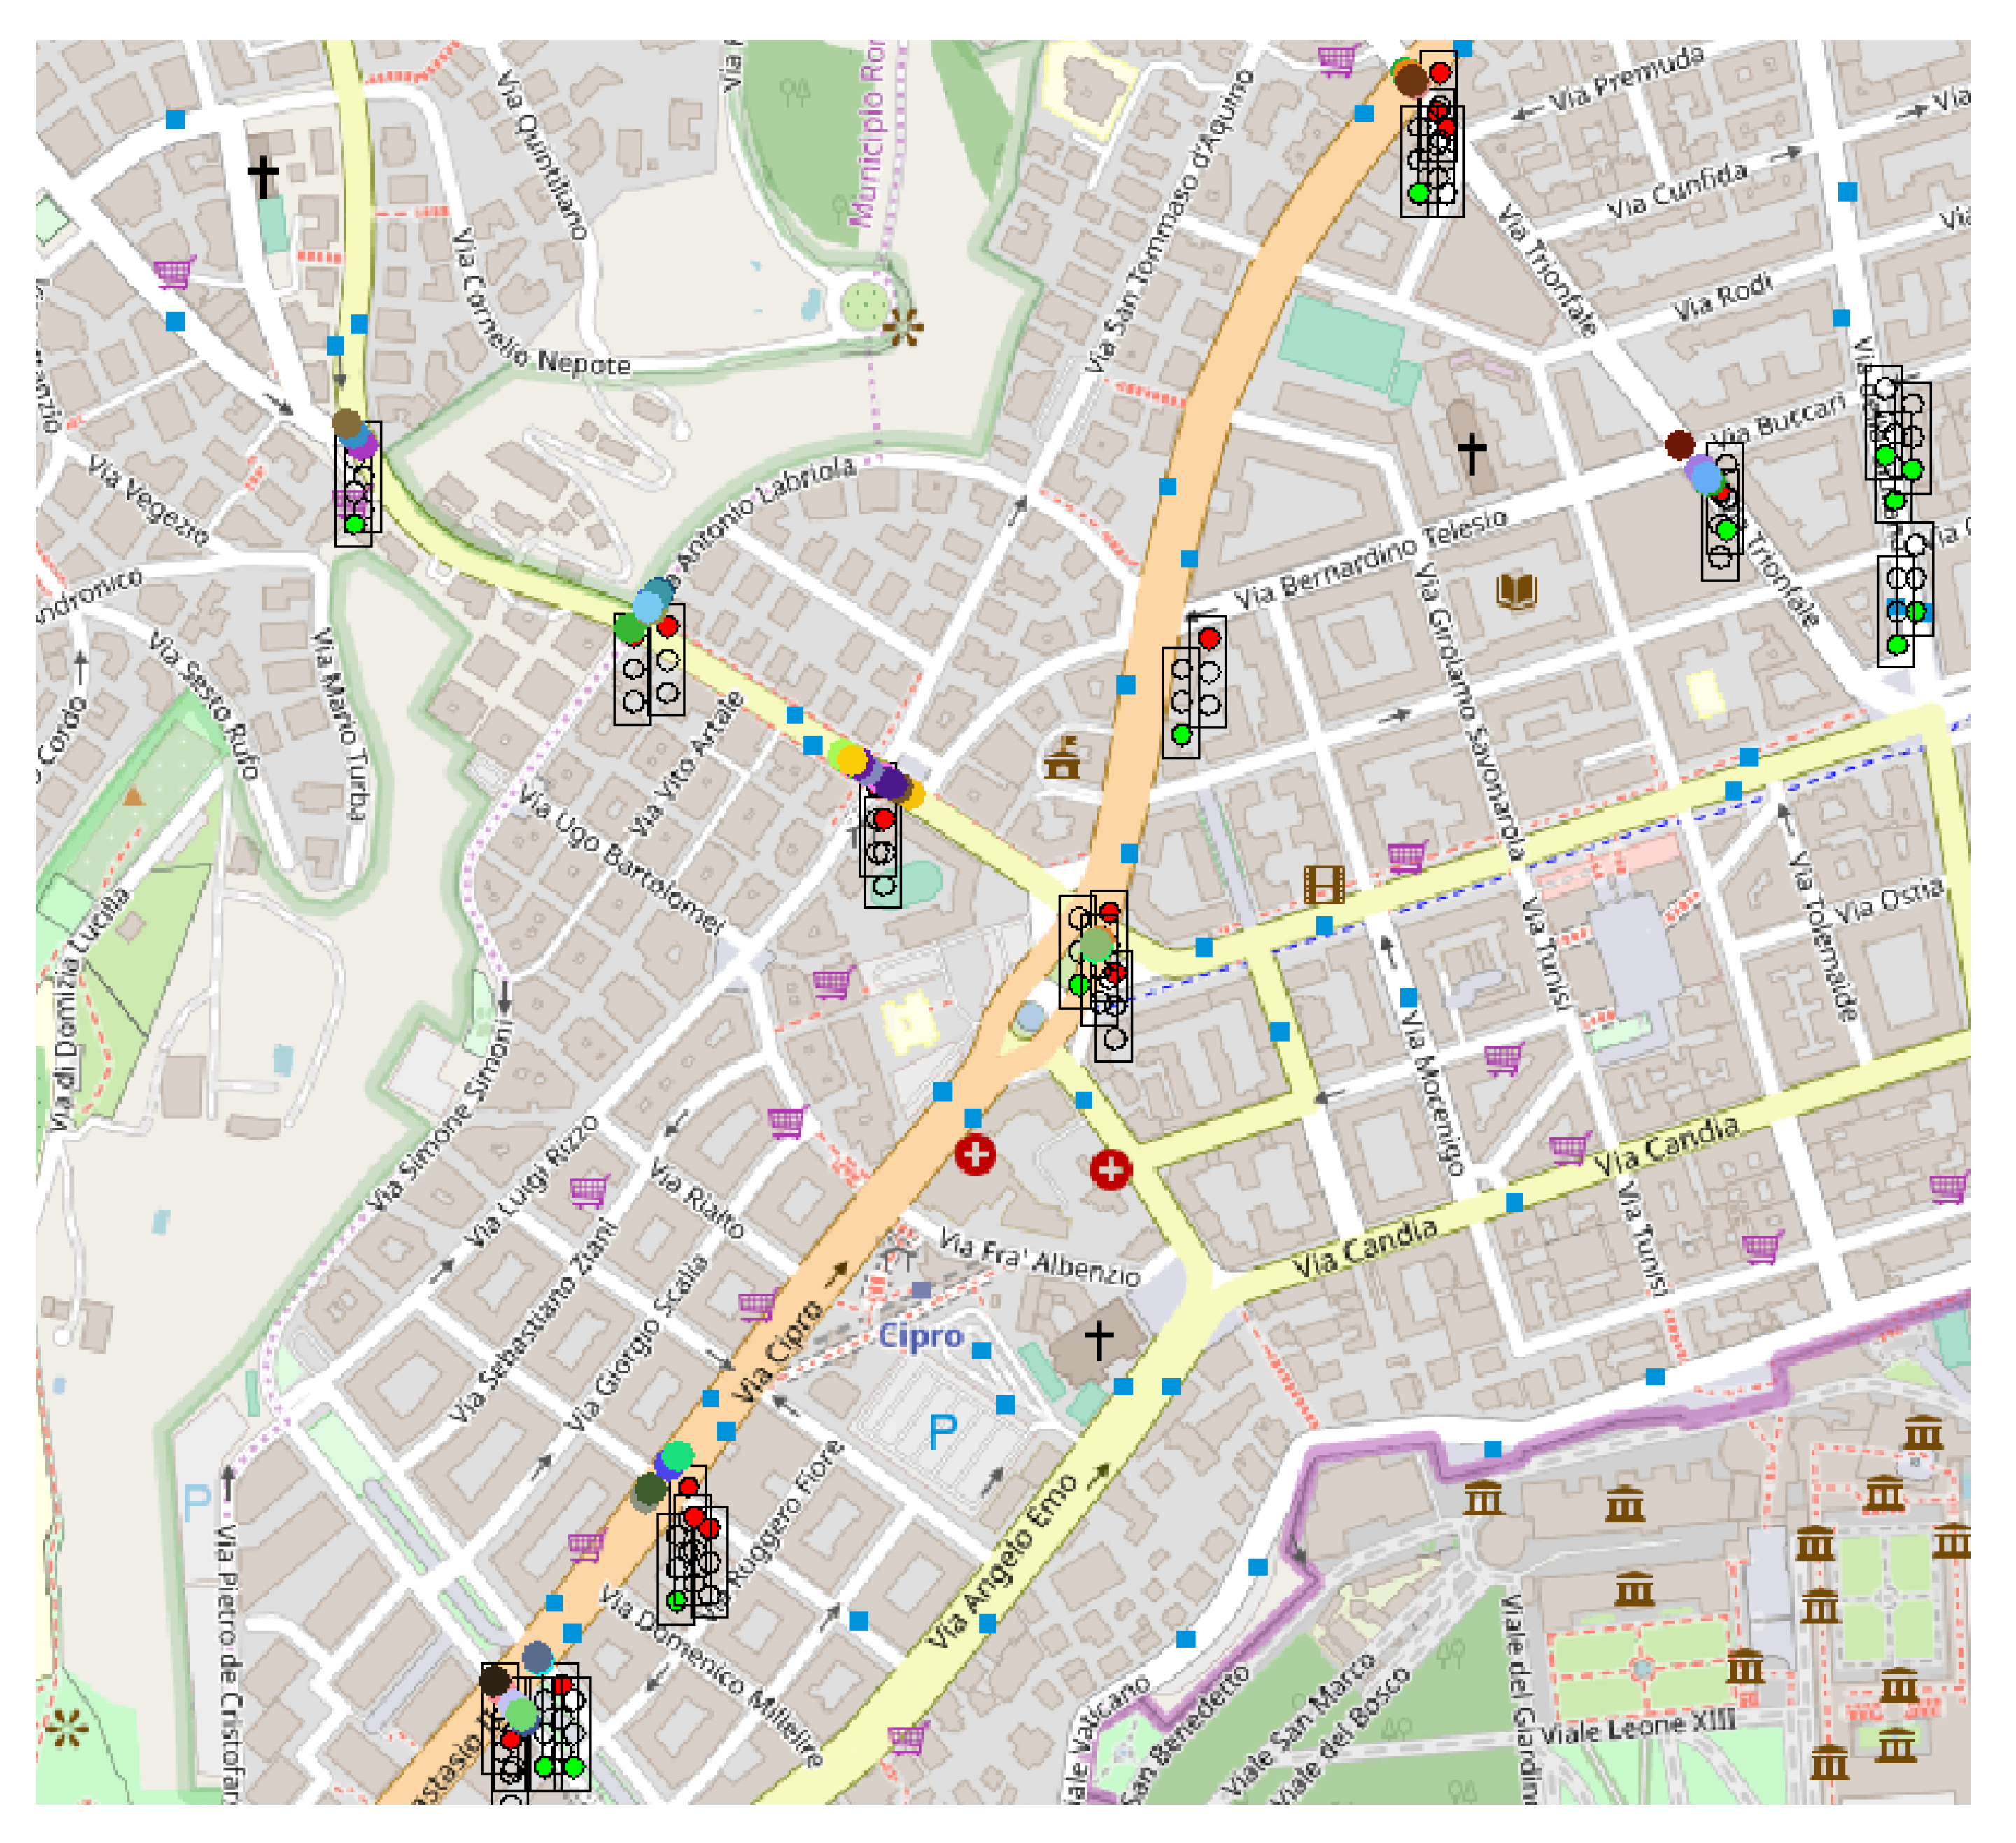Image resolution: width=2016 pixels, height=1843 pixels.
Task: Click the monument icon near Via Cipro curve
Action: (1062, 759)
